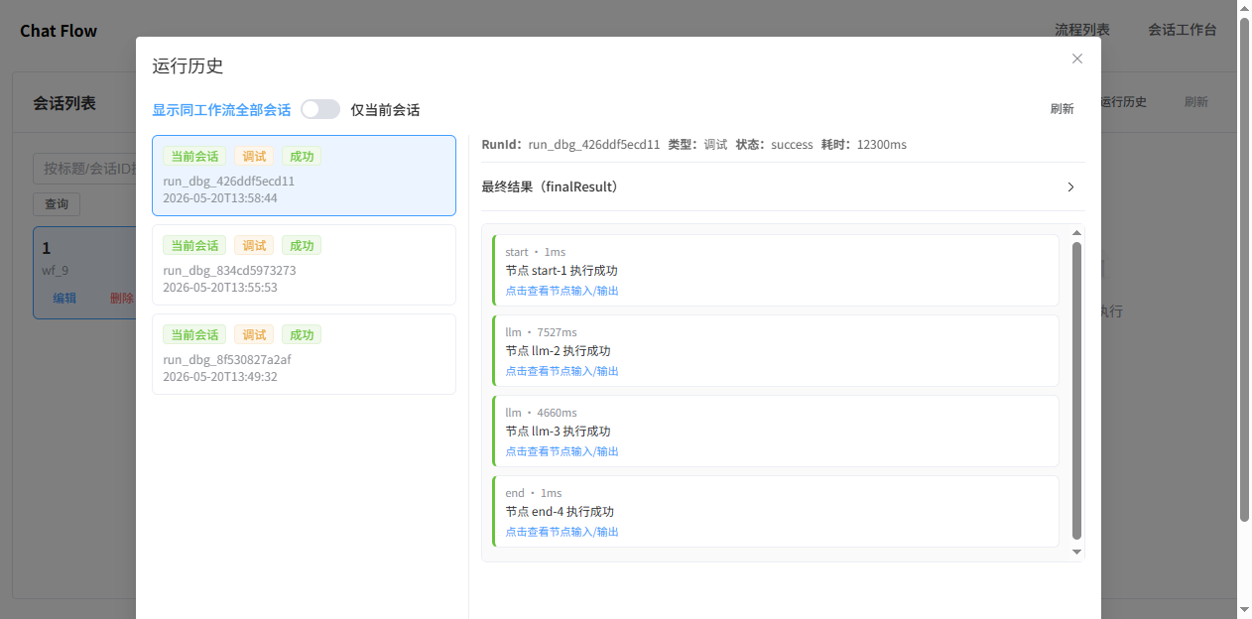Open 流程列表 in top navigation

(x=1082, y=30)
